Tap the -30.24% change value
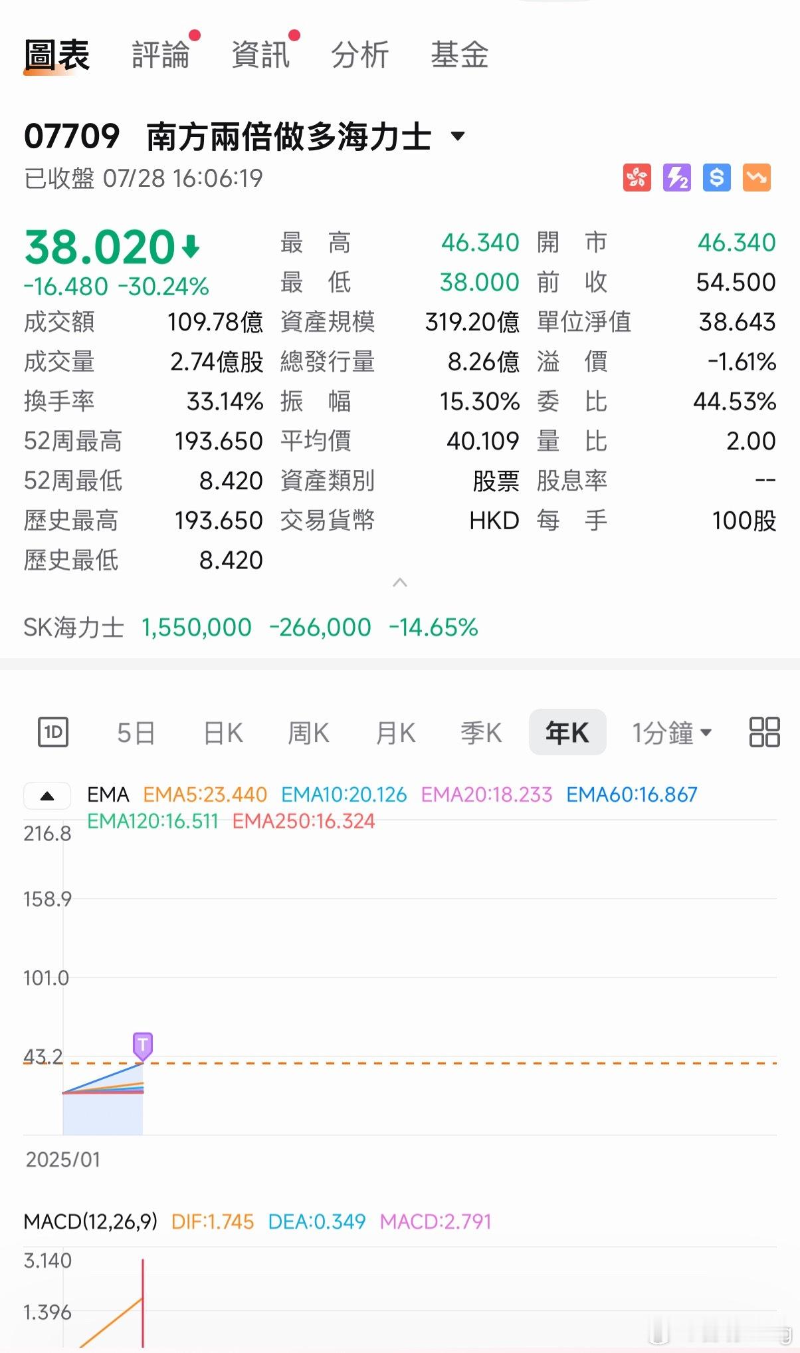Image resolution: width=800 pixels, height=1353 pixels. pyautogui.click(x=163, y=287)
